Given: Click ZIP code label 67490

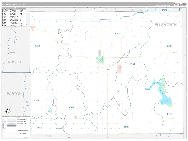Looking at the screenshot, I should (38, 46).
